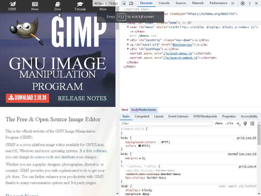
Task: Open the /js/push-menu.js script link
Action: pos(178,53)
